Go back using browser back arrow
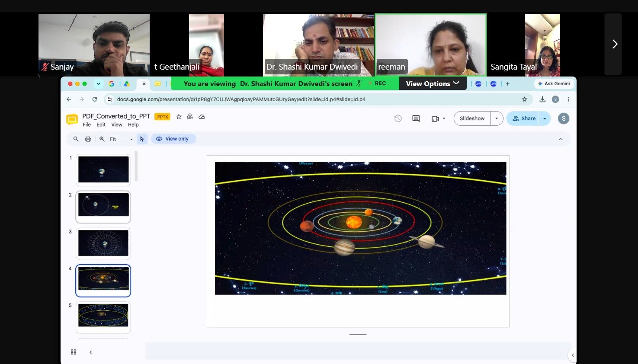 click(69, 99)
